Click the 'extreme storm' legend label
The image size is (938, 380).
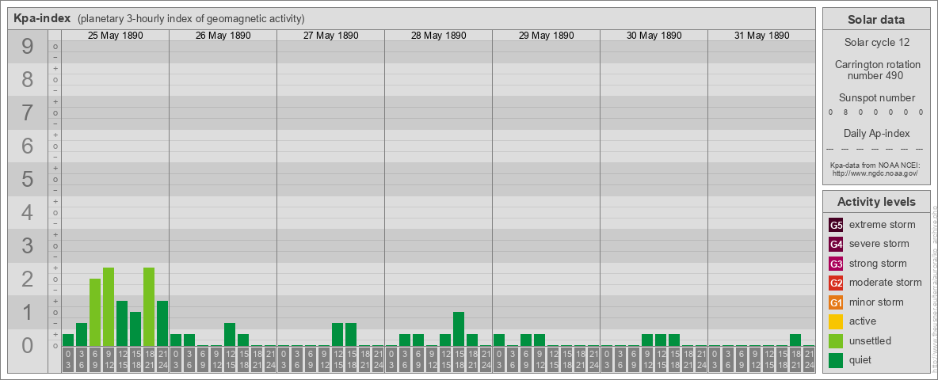click(x=882, y=225)
